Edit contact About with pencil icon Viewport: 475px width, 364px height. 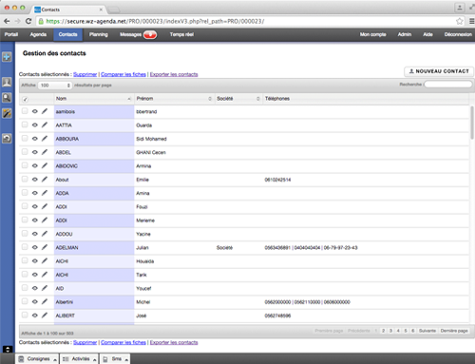tap(45, 180)
